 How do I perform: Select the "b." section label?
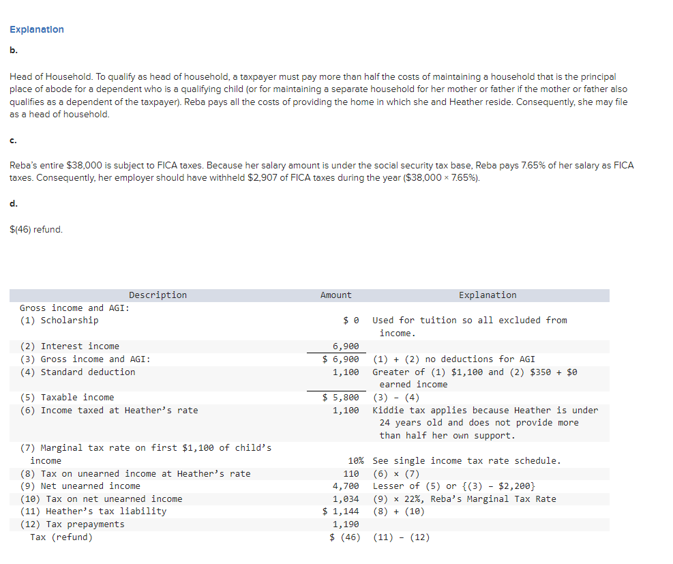click(14, 50)
